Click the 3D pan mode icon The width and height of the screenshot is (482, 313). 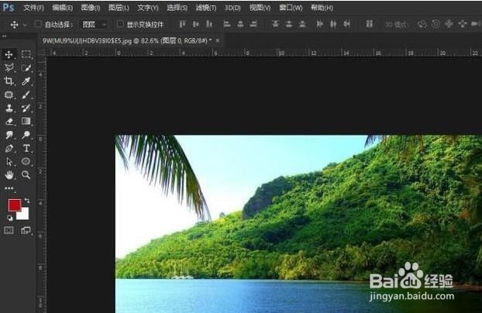pos(449,24)
